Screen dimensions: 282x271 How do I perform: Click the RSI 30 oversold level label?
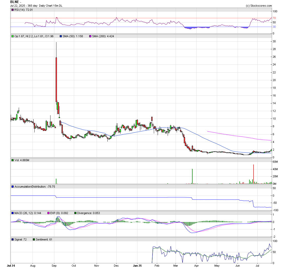[x=274, y=27]
